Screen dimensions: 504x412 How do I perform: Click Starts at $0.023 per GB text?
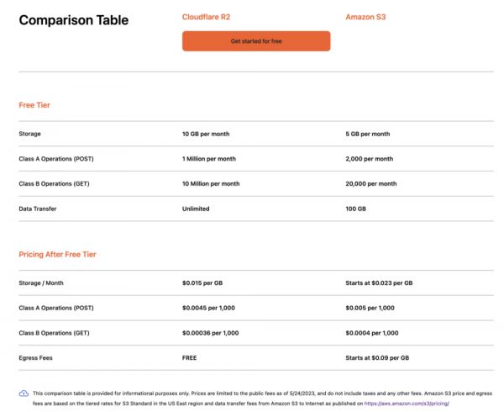tap(377, 283)
